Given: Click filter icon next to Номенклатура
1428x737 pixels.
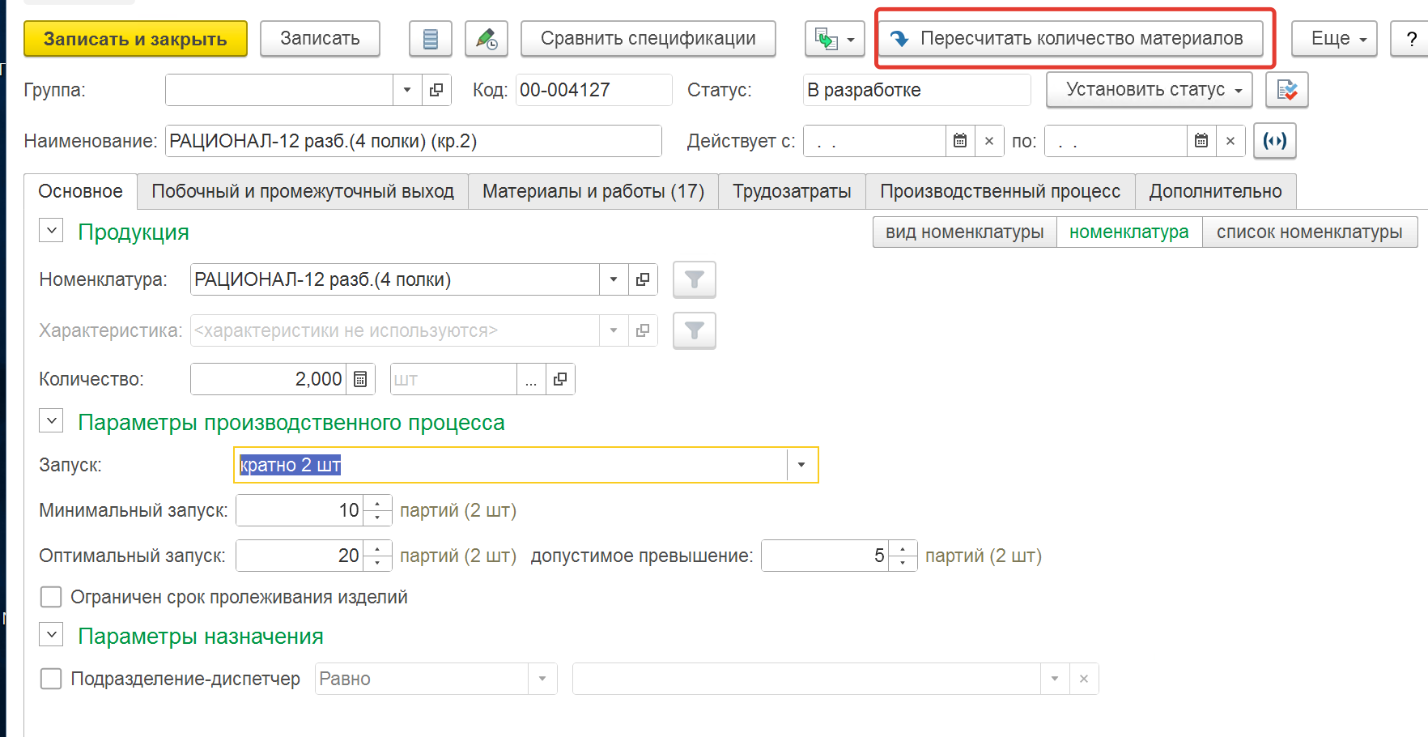Looking at the screenshot, I should 694,280.
